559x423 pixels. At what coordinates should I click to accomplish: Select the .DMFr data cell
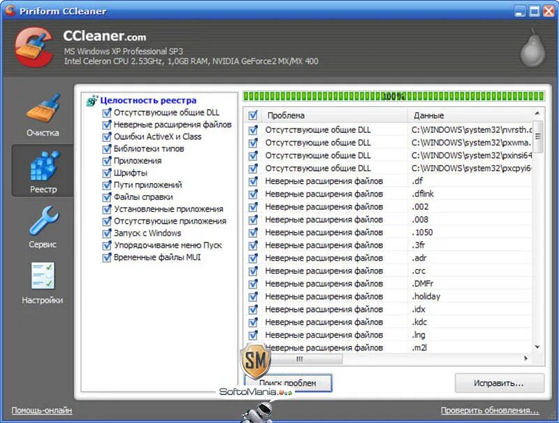[470, 284]
